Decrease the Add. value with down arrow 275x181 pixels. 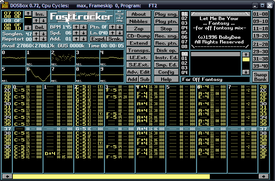click(x=84, y=39)
